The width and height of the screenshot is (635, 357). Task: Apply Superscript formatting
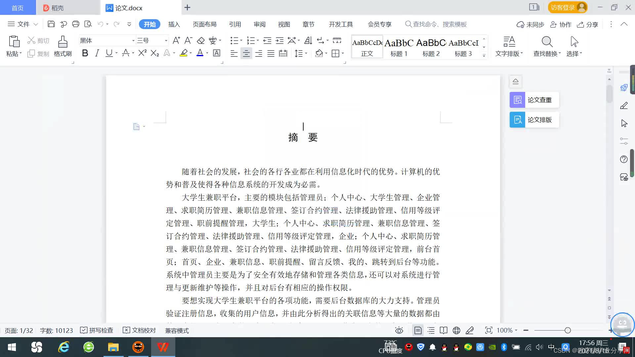142,53
